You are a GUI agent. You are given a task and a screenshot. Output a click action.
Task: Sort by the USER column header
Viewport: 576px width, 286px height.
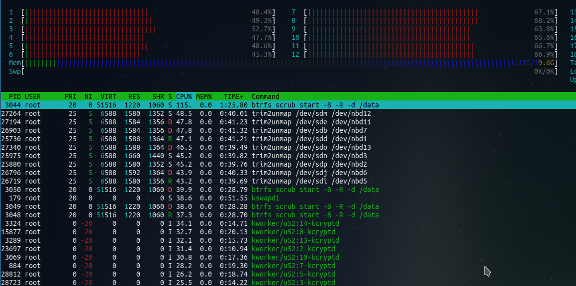point(33,96)
